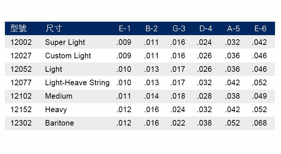281x154 pixels.
Task: Click the G-3 column header
Action: [178, 29]
